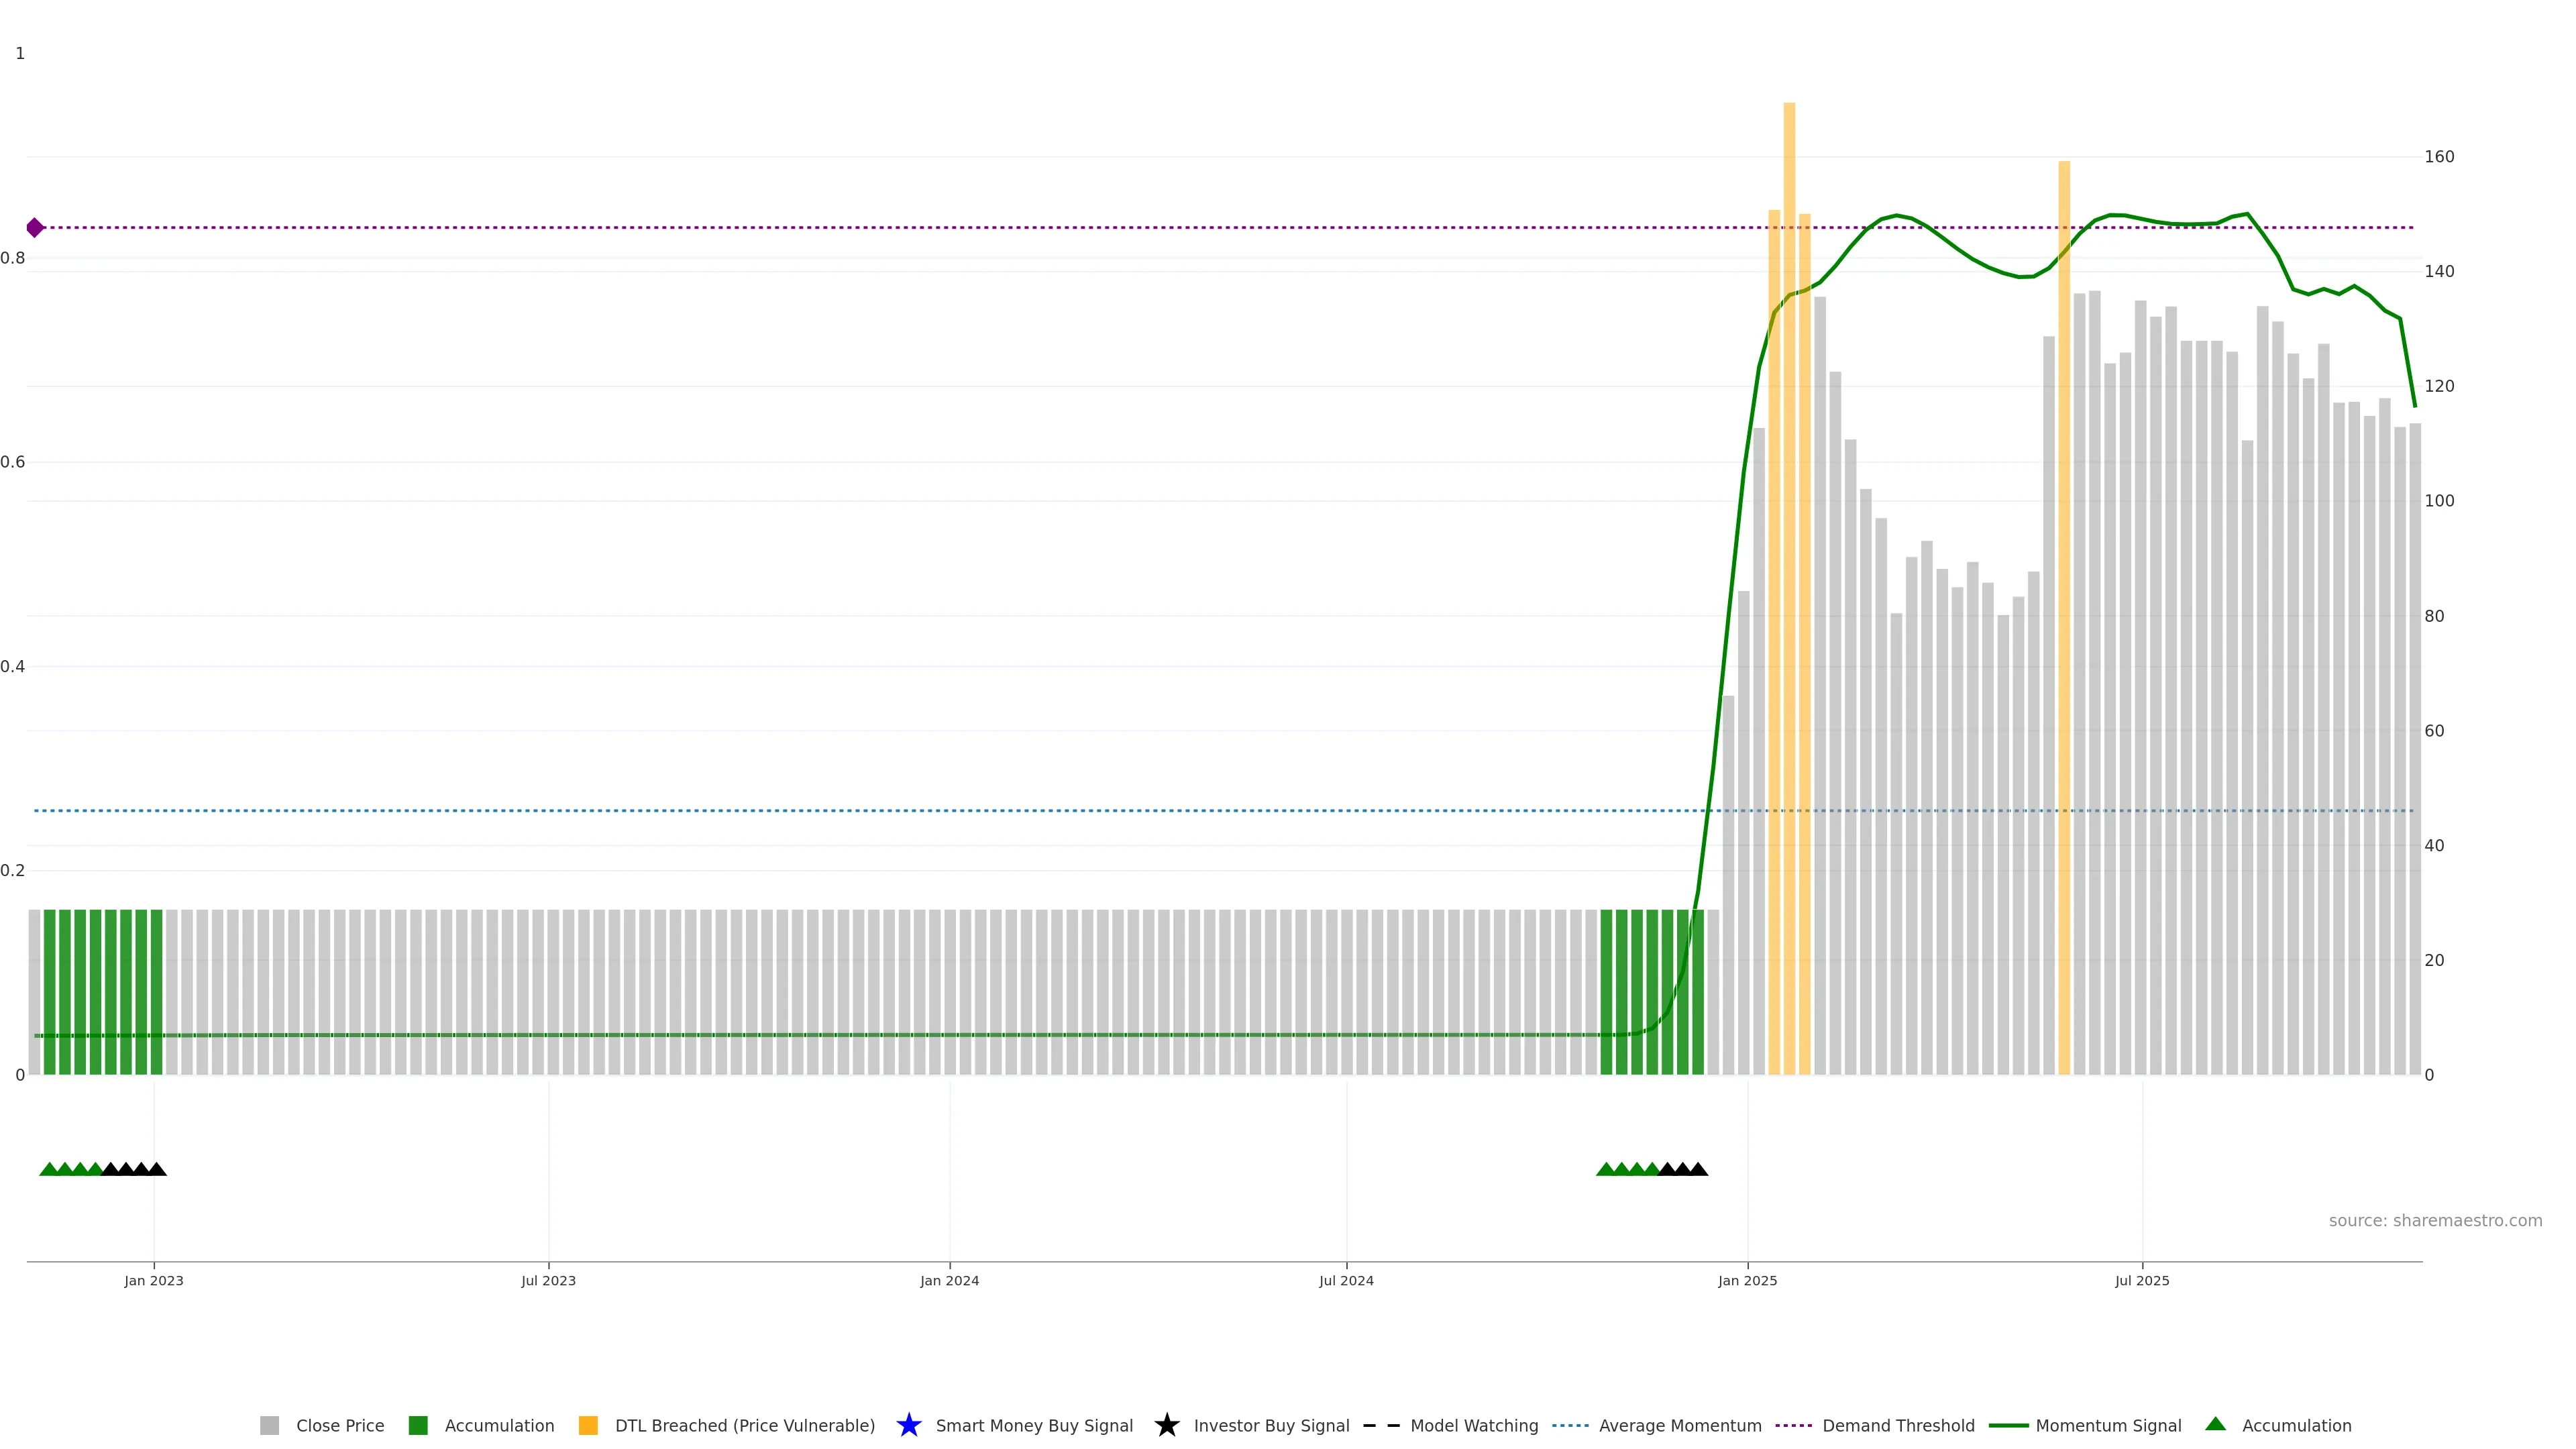This screenshot has height=1449, width=2576.
Task: Click the Jan 2025 axis label
Action: [1747, 1280]
